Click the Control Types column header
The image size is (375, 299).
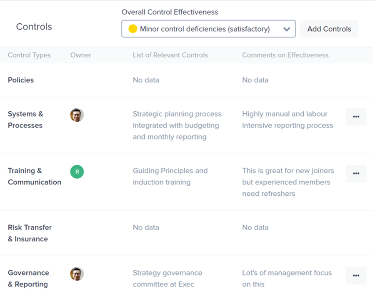29,55
